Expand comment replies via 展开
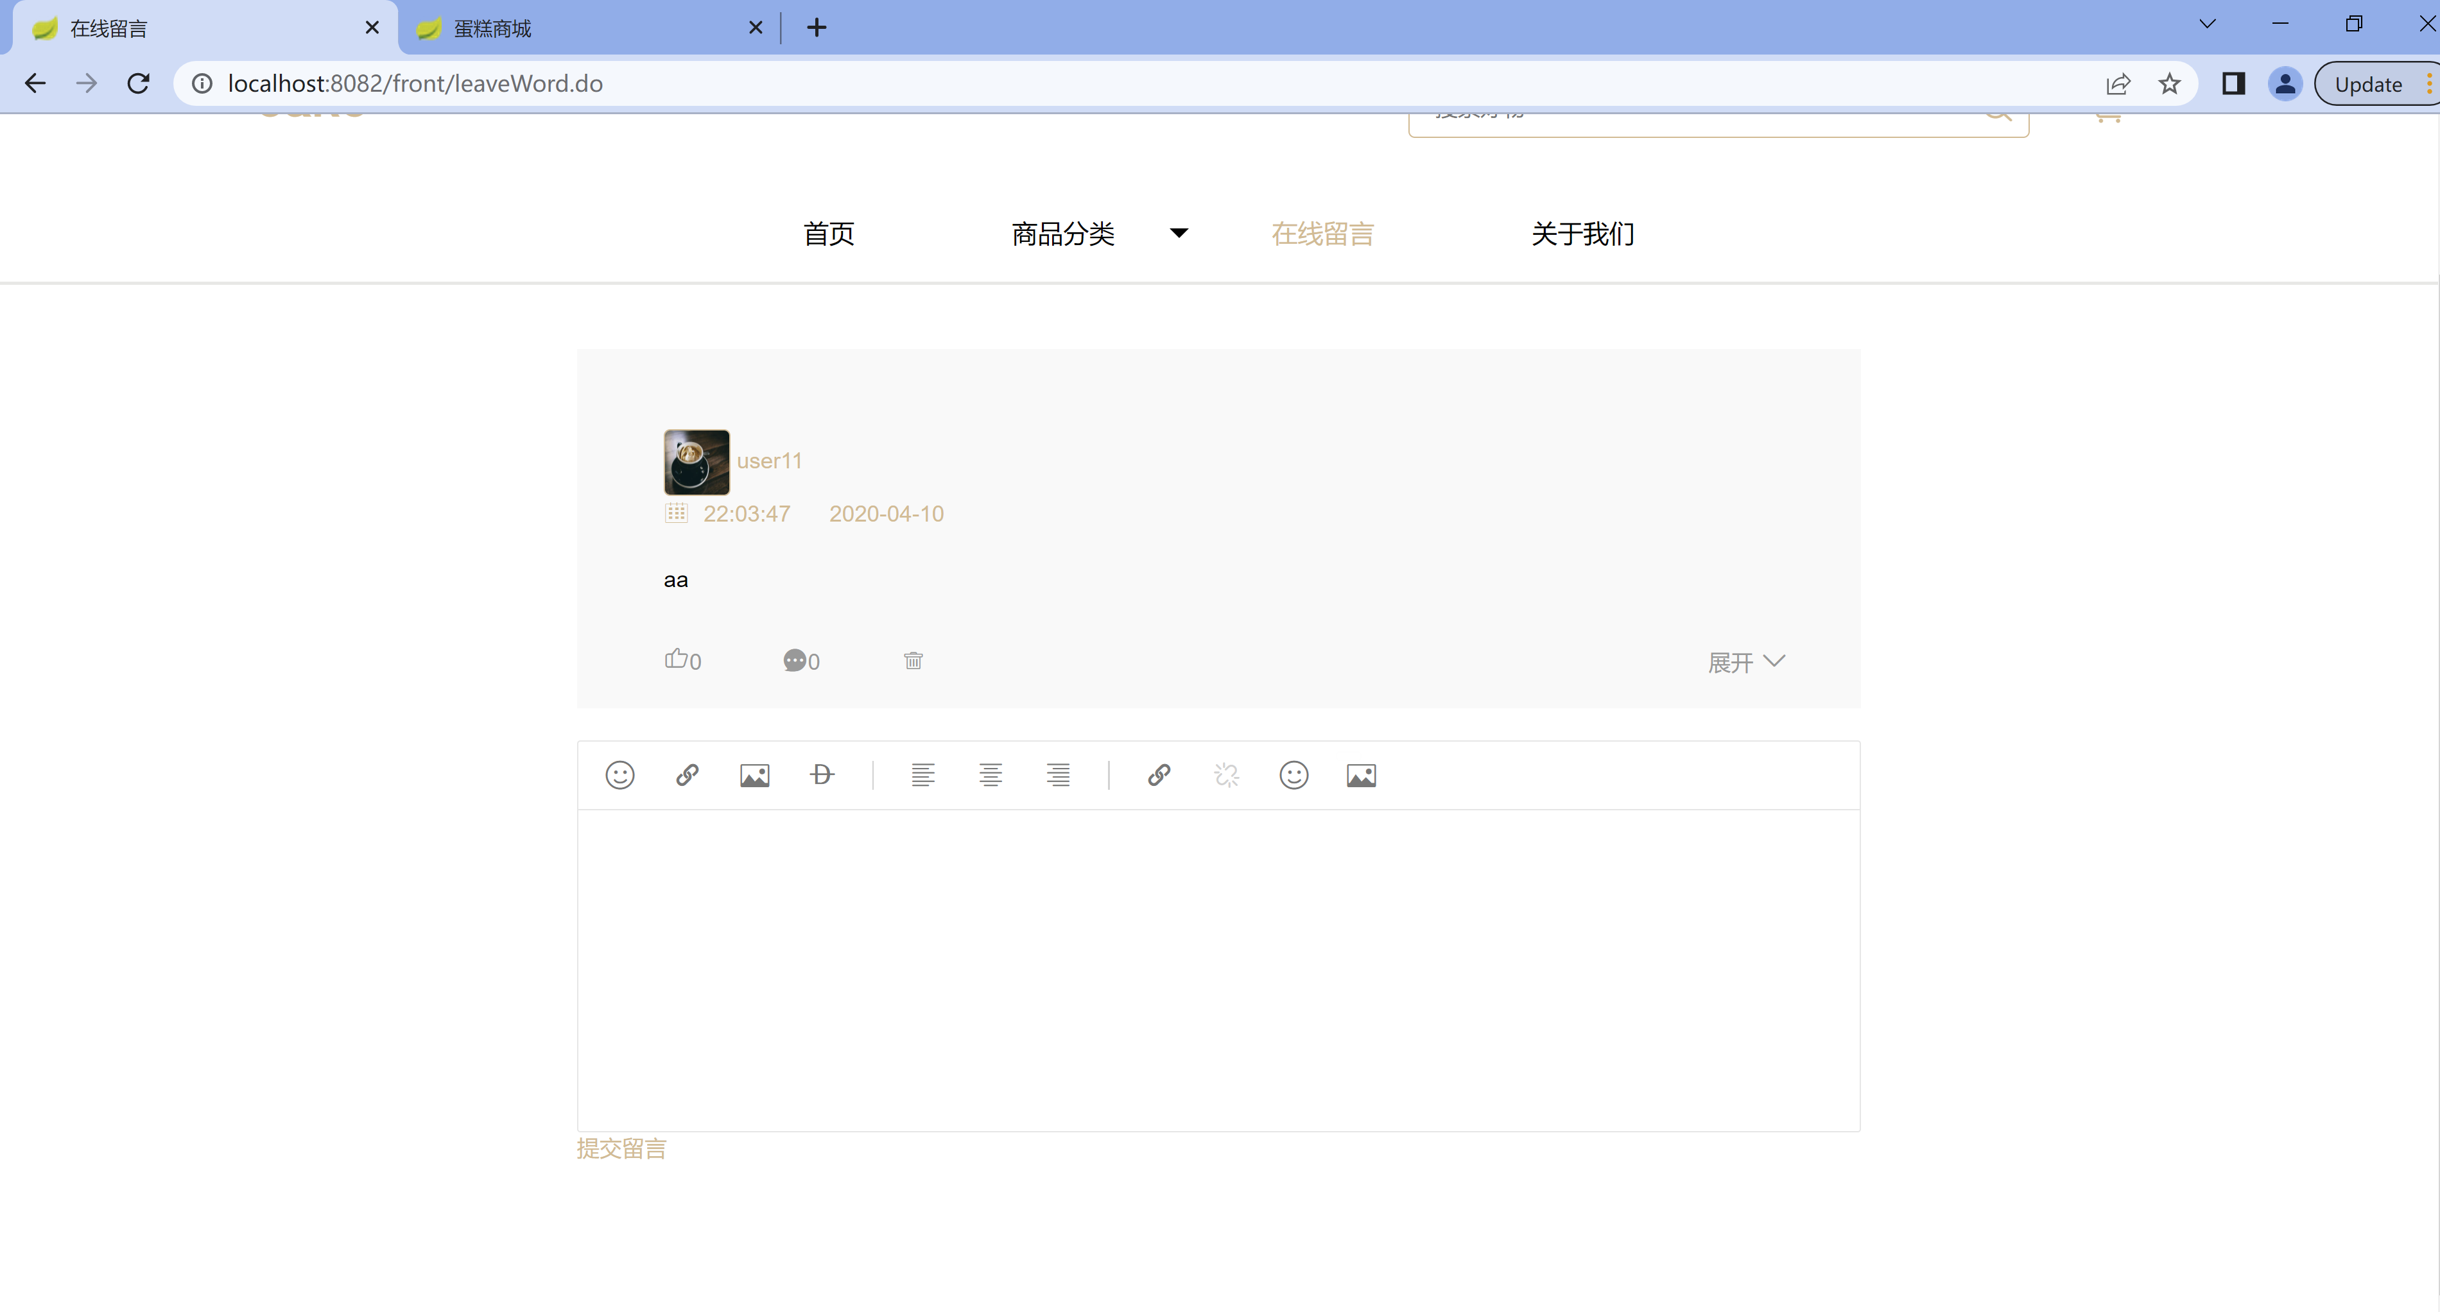Screen dimensions: 2440x1312 pyautogui.click(x=1745, y=661)
